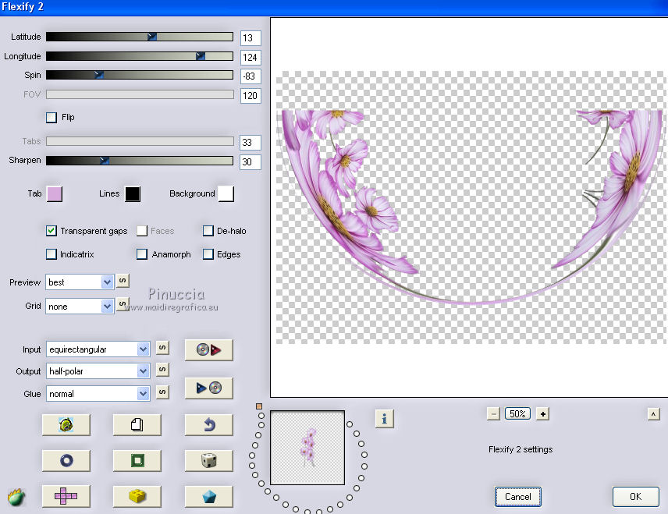This screenshot has height=514, width=668.
Task: Enable the Anamorph checkbox
Action: pyautogui.click(x=142, y=254)
